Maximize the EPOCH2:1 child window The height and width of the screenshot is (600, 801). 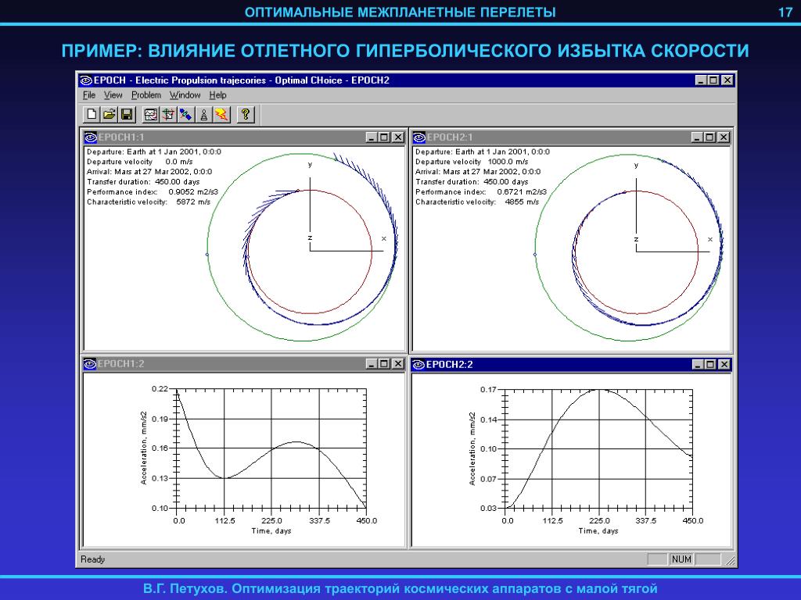point(710,137)
